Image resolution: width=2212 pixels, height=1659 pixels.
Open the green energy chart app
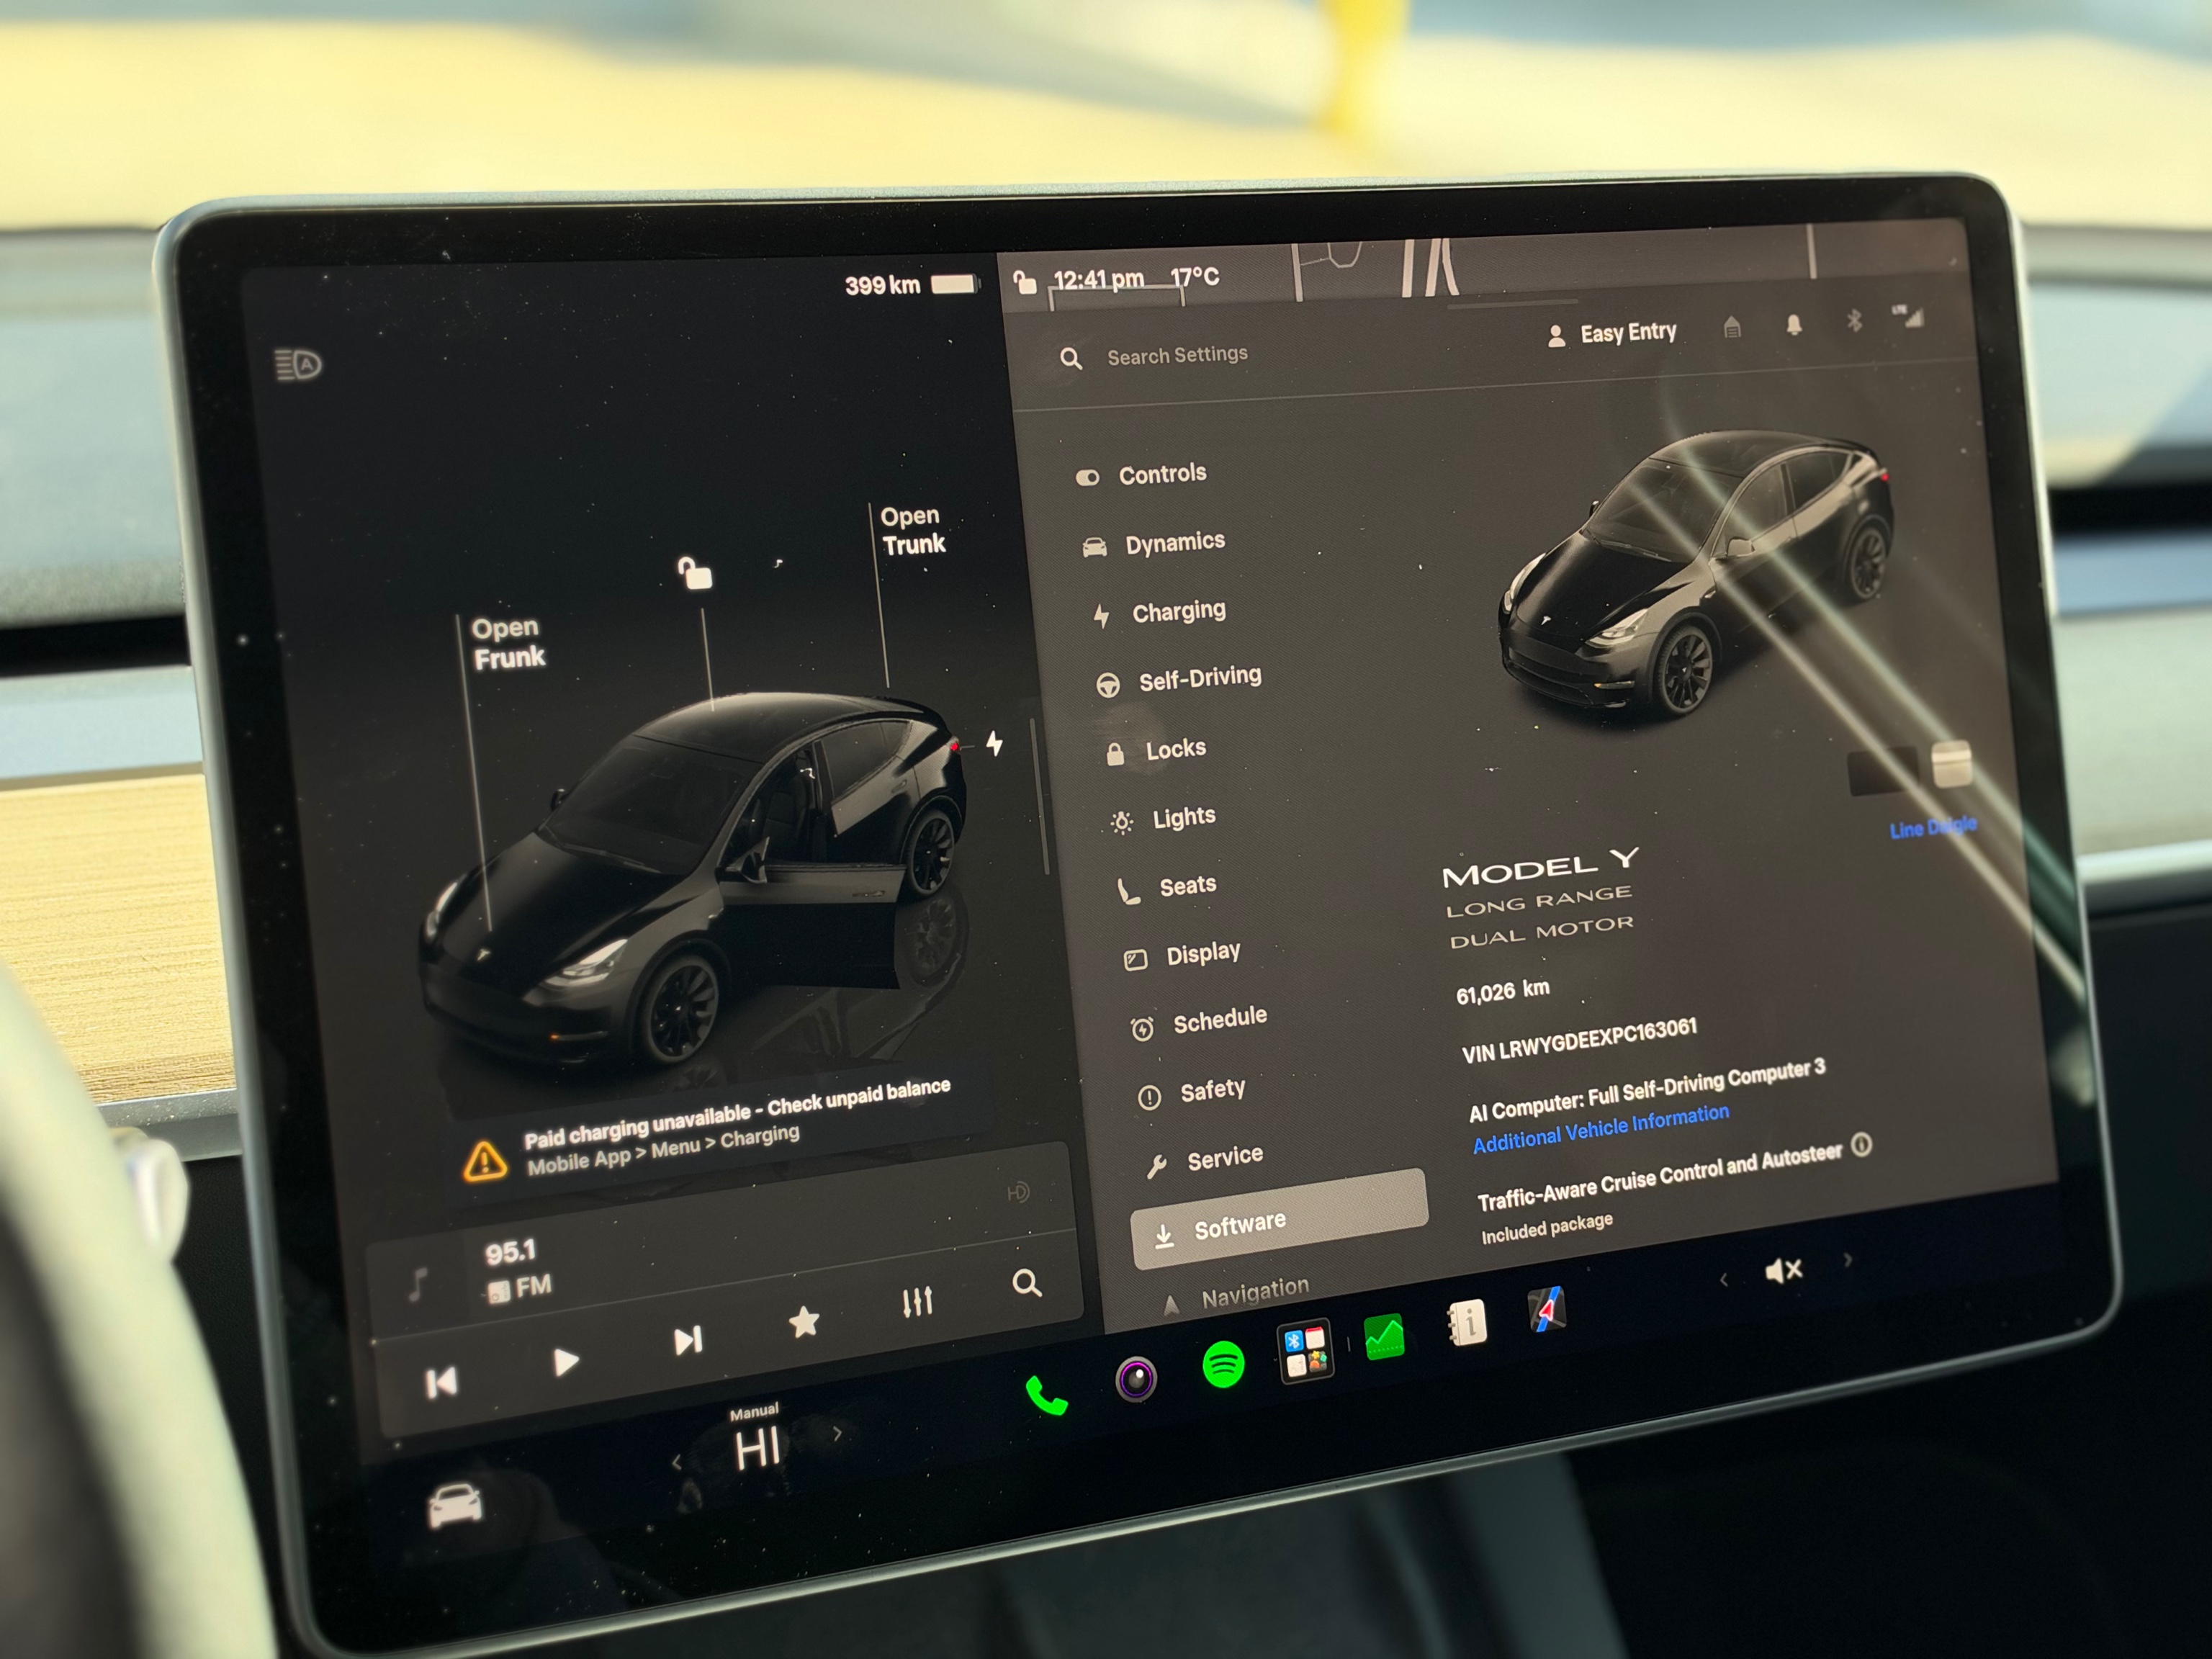pyautogui.click(x=1385, y=1336)
